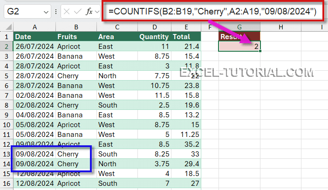Select row 5 header
Viewport: 328px width, 190px height.
click(7, 75)
